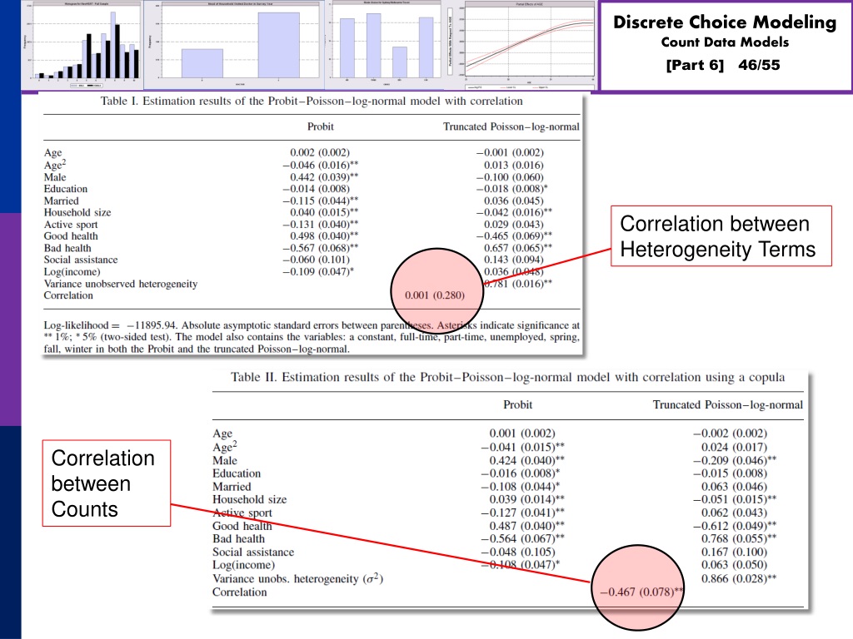This screenshot has height=639, width=853.
Task: Open the partial effects line chart thumbnail
Action: 522,46
